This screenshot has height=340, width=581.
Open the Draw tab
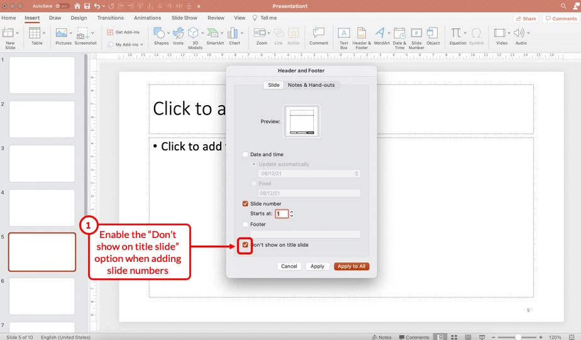point(55,18)
